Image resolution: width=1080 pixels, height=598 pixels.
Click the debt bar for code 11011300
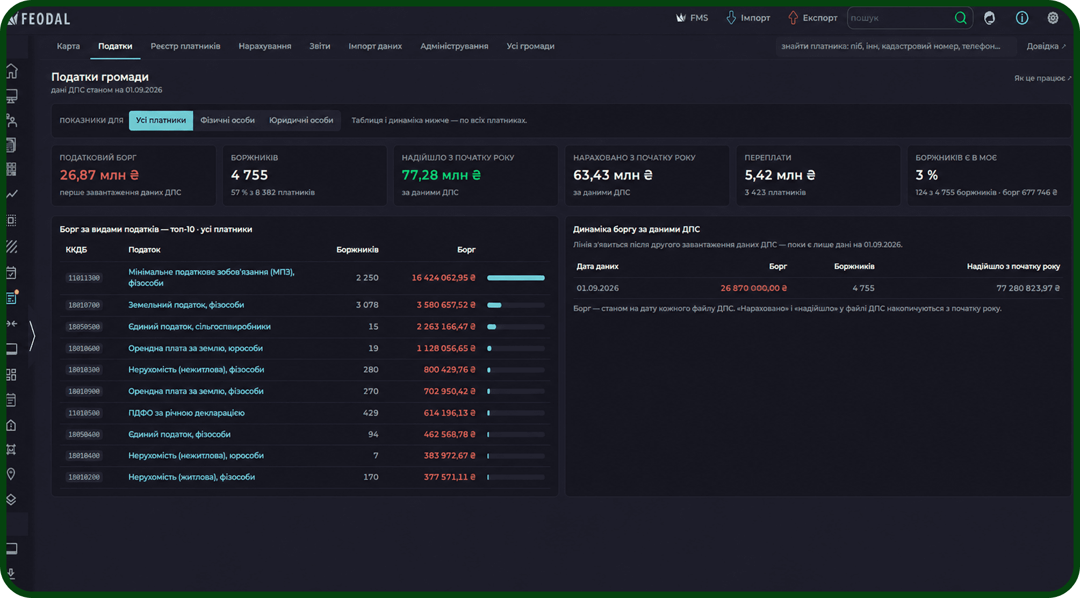click(516, 278)
